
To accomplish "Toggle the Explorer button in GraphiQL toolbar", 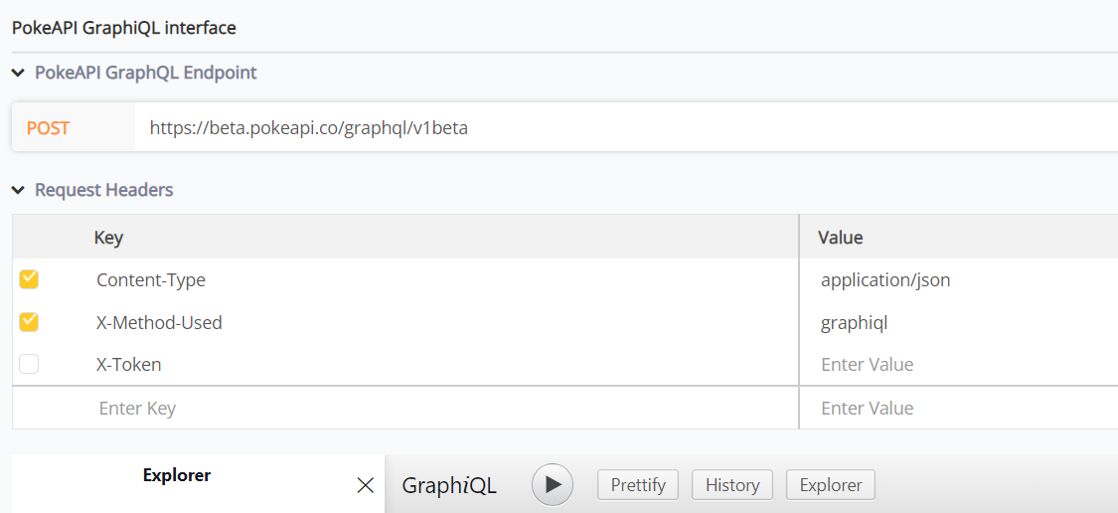I will tap(831, 485).
